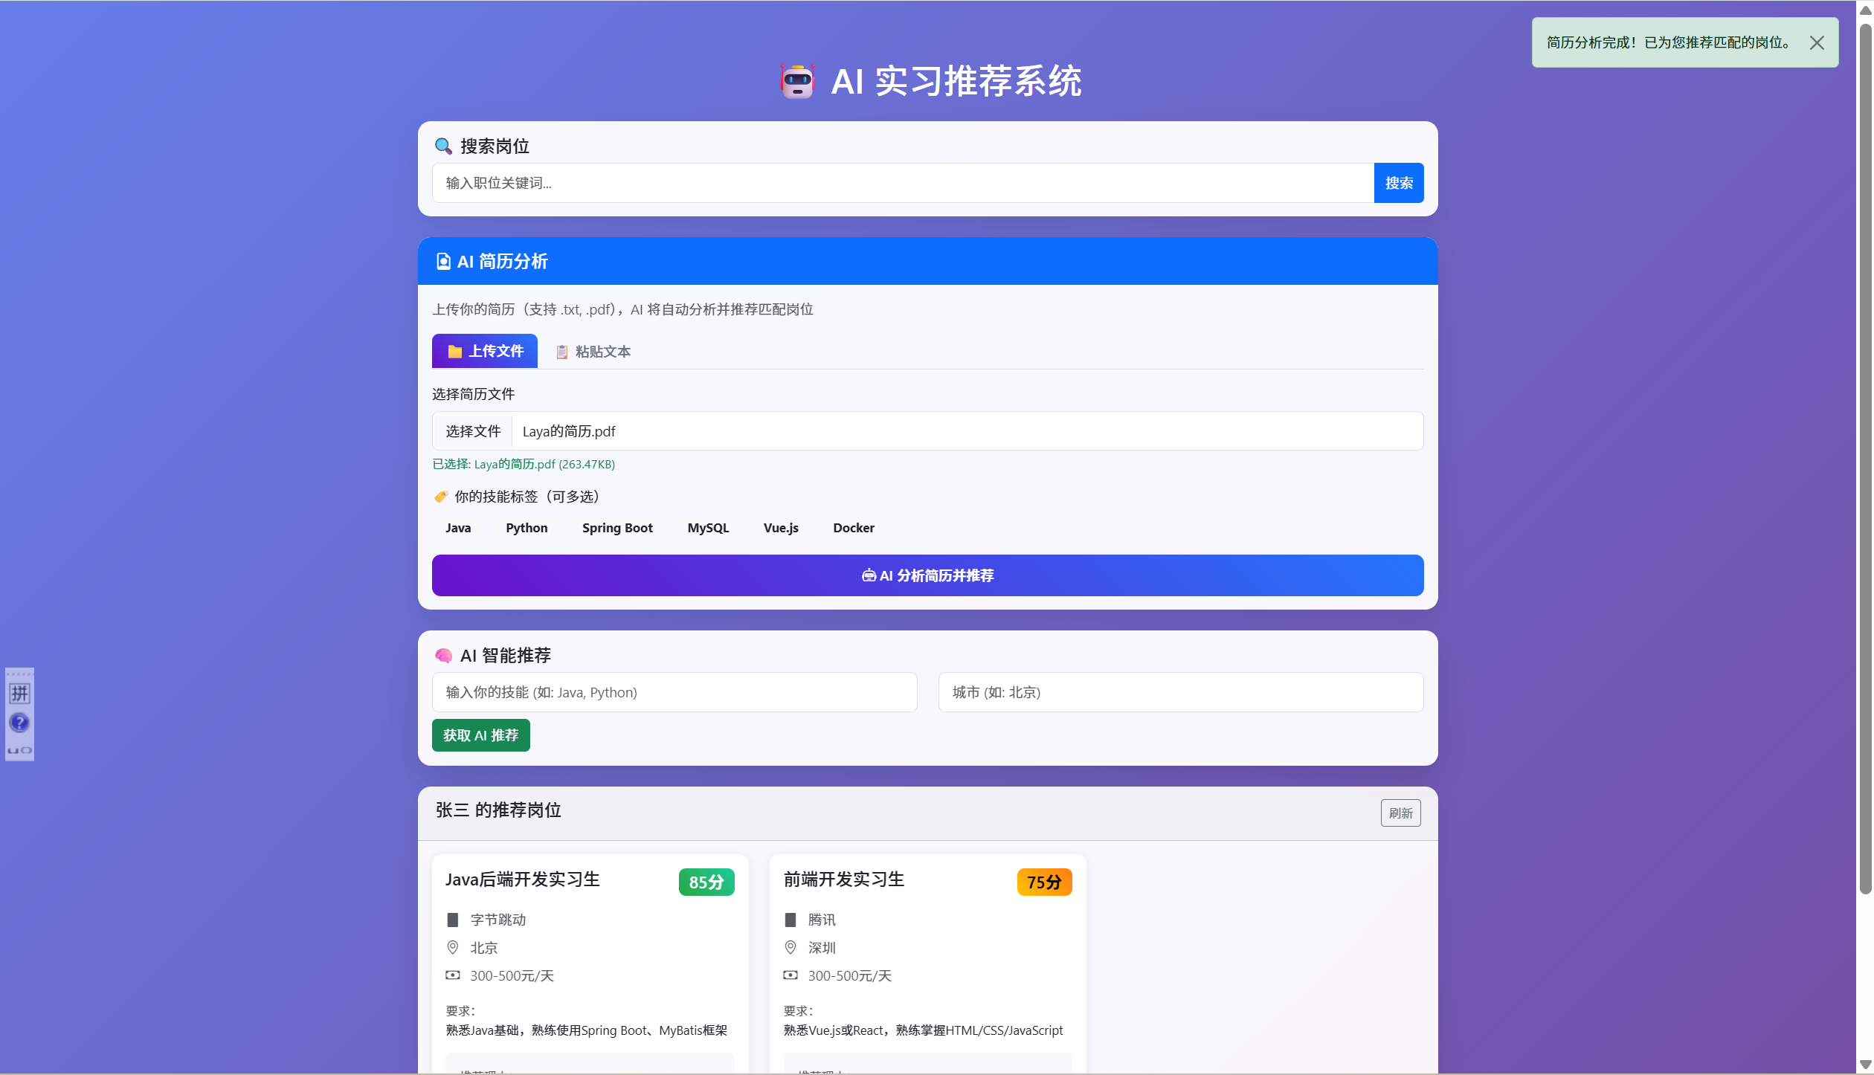Switch to the 粘贴文本 tab
Viewport: 1874px width, 1075px height.
point(593,352)
